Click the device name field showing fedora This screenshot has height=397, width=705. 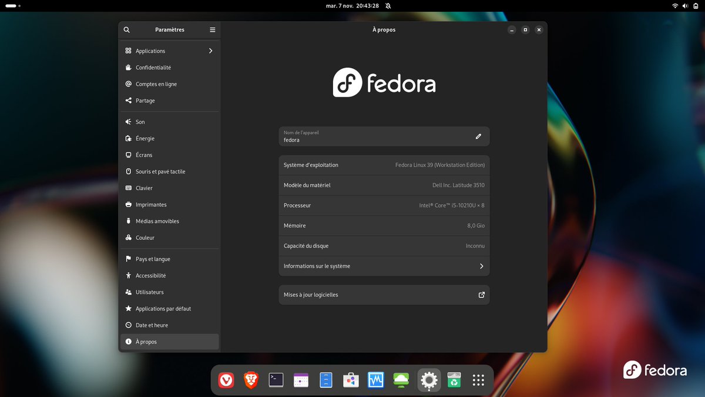pyautogui.click(x=384, y=136)
